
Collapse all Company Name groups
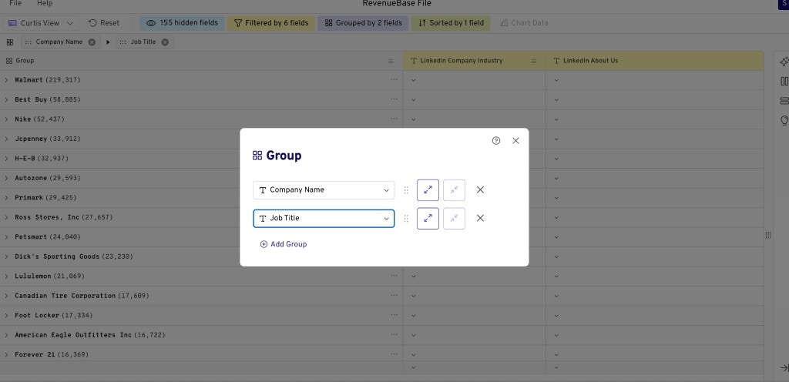point(454,190)
